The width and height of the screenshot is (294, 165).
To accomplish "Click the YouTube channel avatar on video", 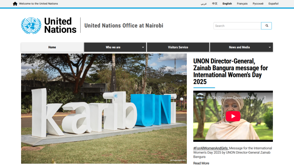I will click(200, 97).
